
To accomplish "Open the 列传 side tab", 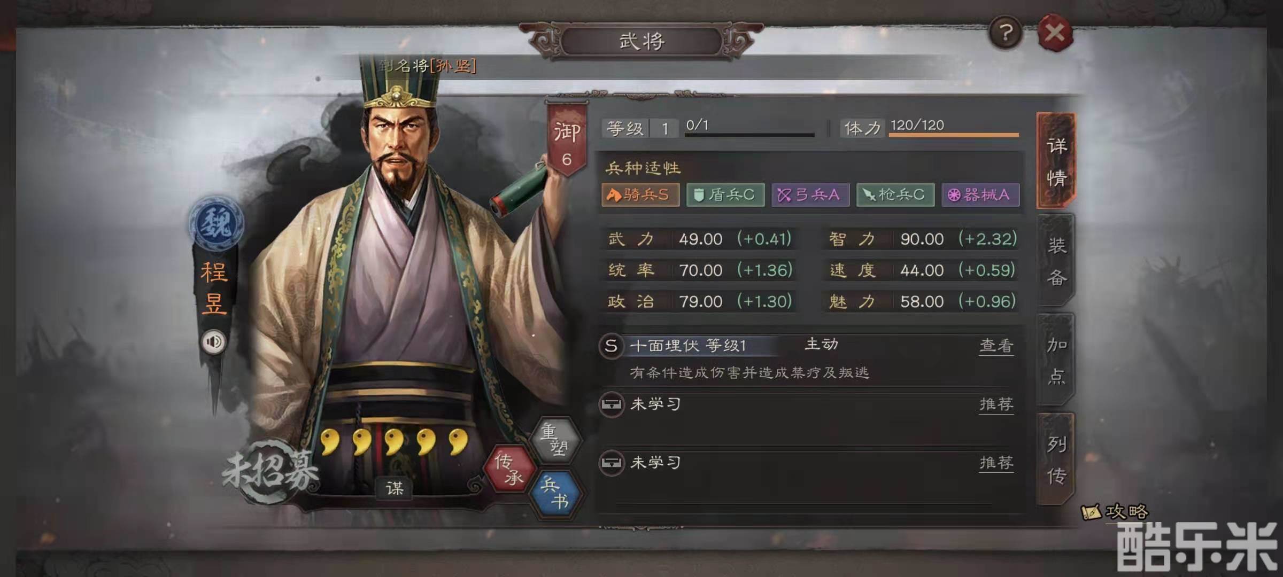I will (1056, 459).
